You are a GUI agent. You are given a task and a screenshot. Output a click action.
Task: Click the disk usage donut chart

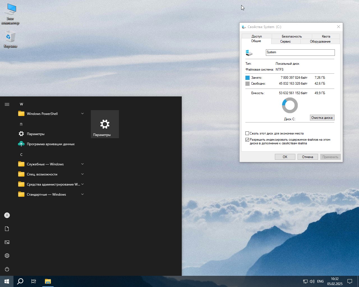290,105
